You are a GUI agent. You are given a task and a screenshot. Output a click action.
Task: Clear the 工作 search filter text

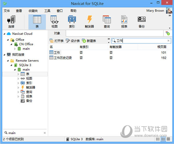pyautogui.click(x=168, y=41)
